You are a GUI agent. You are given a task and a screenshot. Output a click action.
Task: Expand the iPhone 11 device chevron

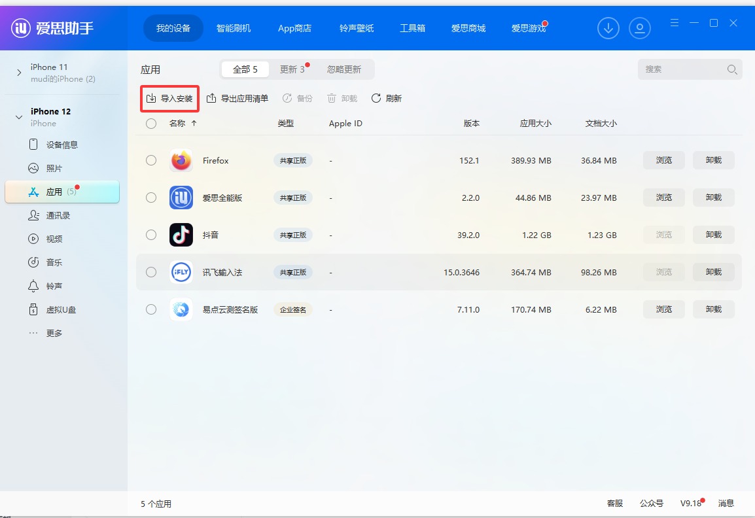(x=19, y=73)
